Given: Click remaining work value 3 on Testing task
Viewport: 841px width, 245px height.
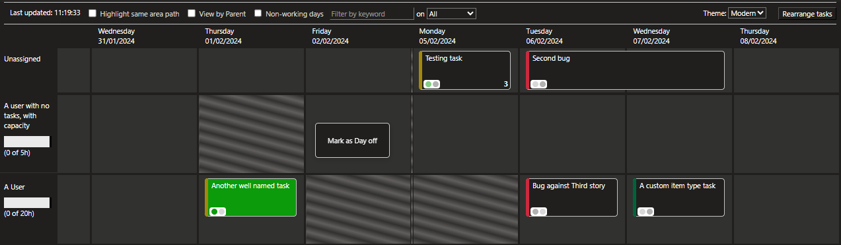Looking at the screenshot, I should click(x=505, y=84).
